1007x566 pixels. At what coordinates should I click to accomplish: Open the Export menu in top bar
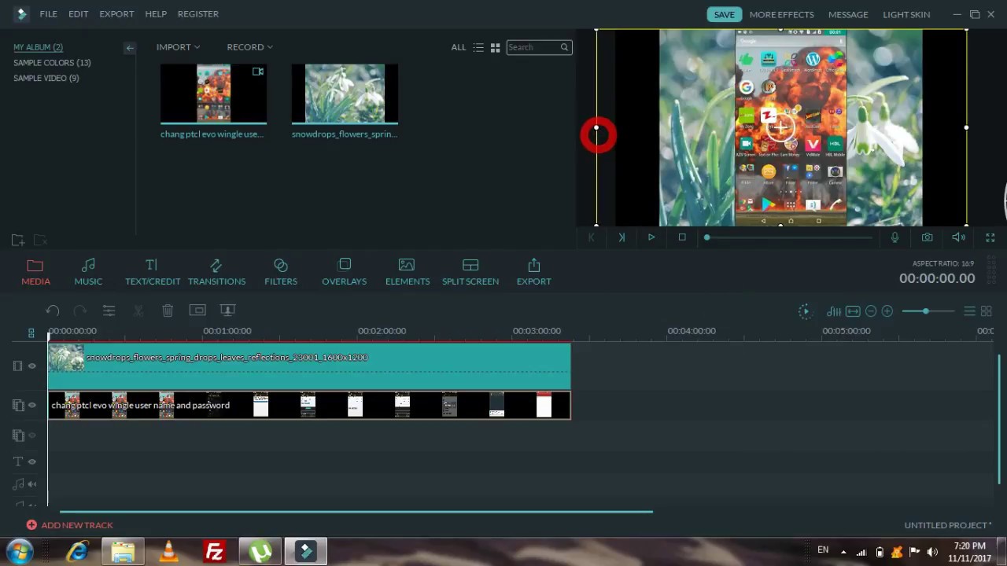pos(116,14)
